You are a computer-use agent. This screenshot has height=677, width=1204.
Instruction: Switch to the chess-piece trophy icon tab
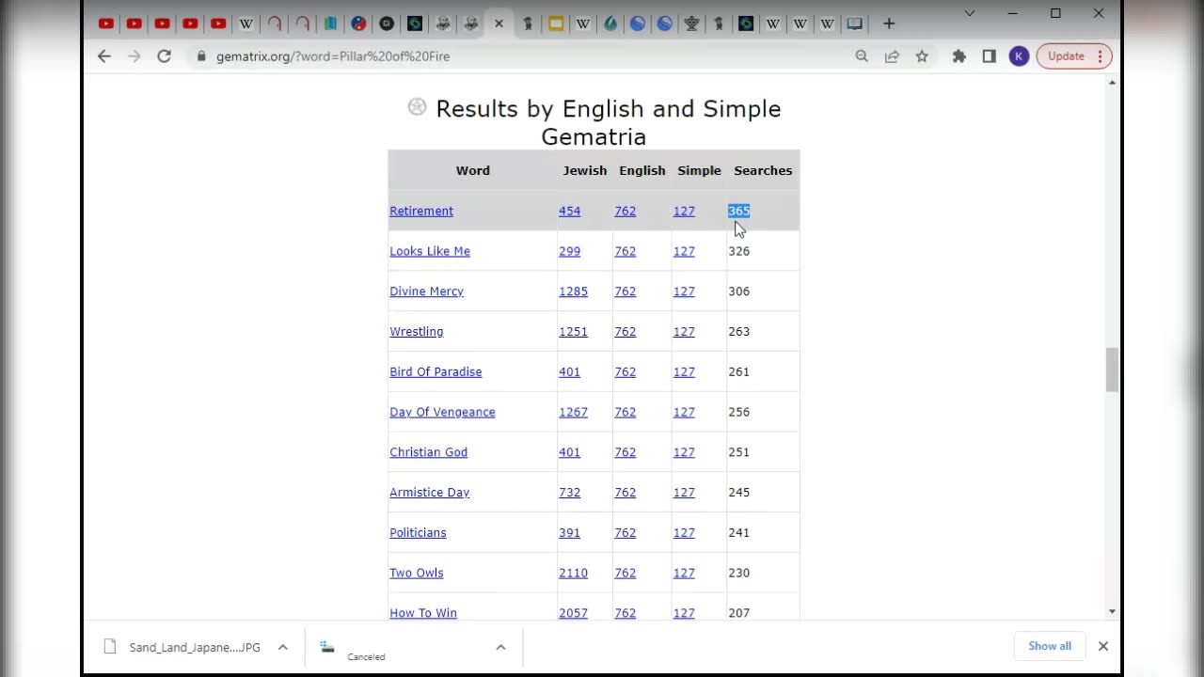point(691,24)
